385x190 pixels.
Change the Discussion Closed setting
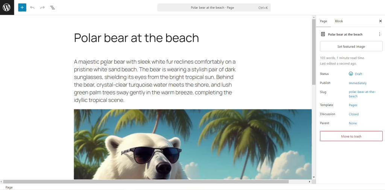[x=353, y=114]
